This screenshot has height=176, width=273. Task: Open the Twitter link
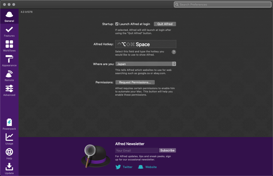[x=124, y=167]
